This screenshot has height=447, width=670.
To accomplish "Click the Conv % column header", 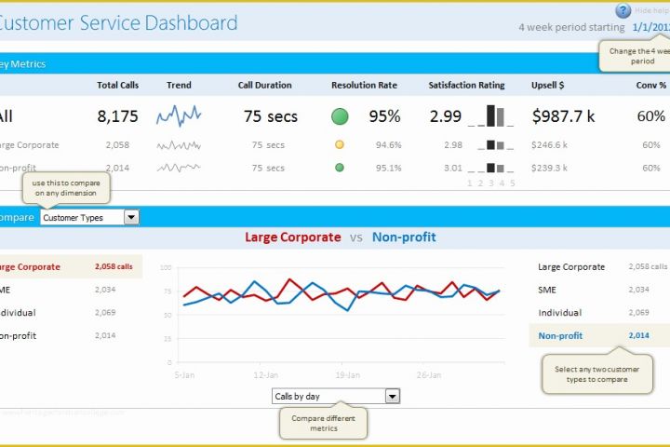I will (650, 85).
